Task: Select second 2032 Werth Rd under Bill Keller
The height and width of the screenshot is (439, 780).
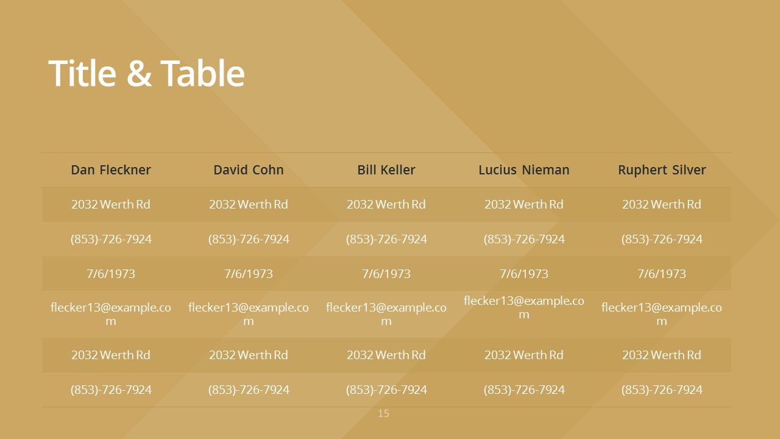Action: click(386, 355)
